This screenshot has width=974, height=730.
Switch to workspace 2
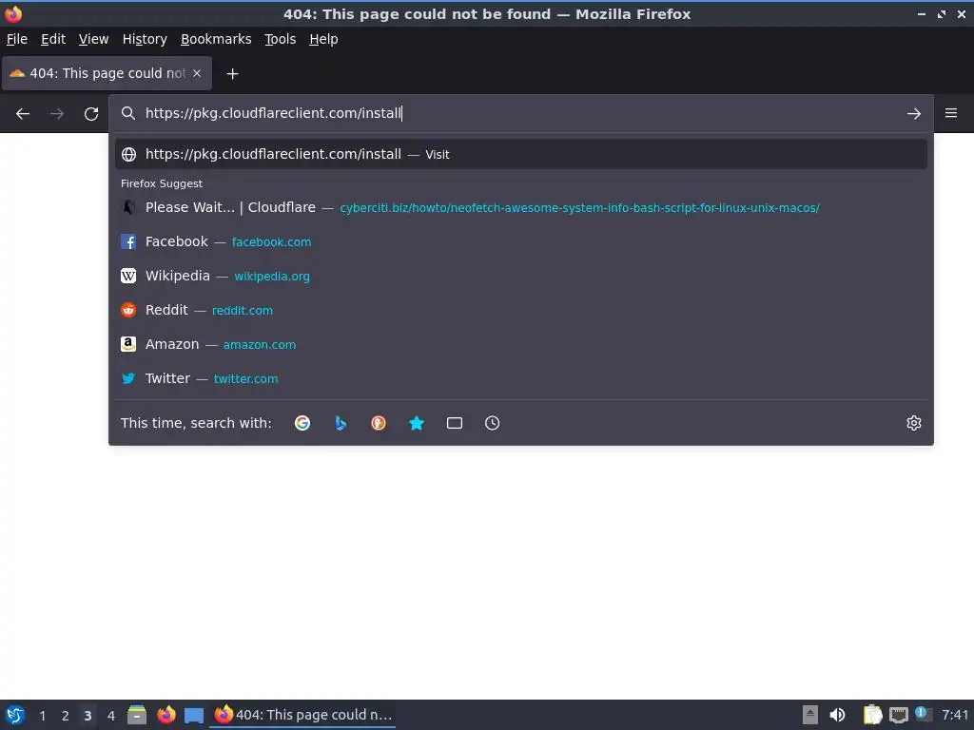66,716
